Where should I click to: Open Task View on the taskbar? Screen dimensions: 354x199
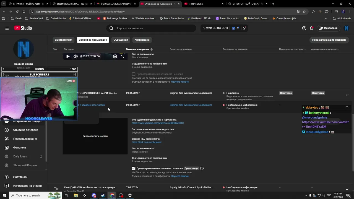(x=66, y=195)
